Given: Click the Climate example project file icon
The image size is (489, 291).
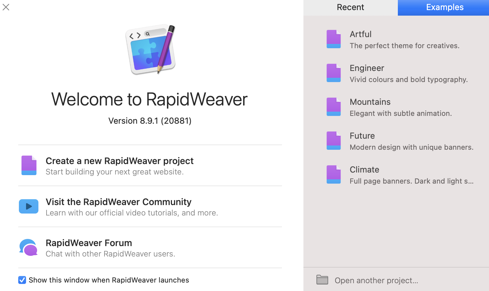Looking at the screenshot, I should (x=334, y=174).
